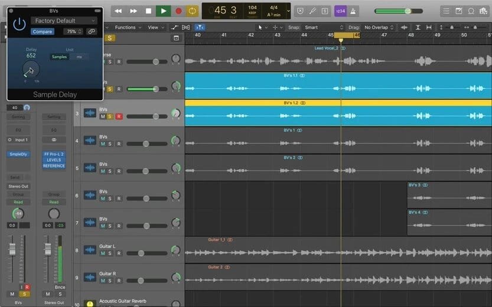
Task: Select the ms unit option
Action: coord(79,57)
